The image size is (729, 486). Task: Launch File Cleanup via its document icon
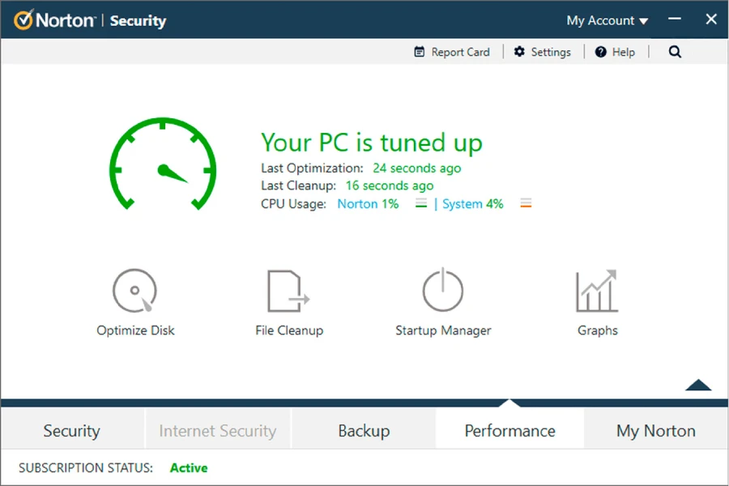pos(288,291)
